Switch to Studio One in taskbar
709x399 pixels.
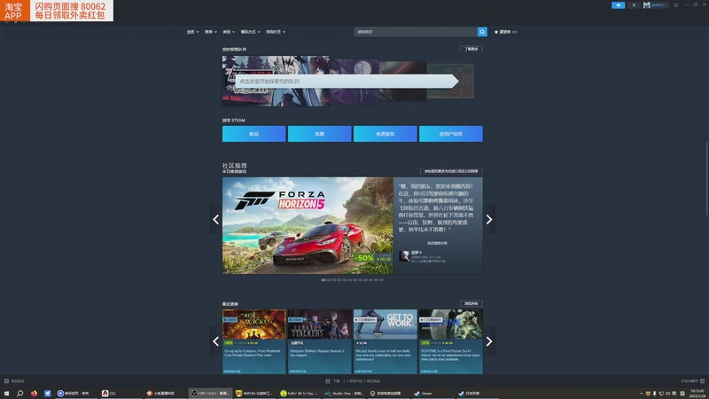point(344,393)
